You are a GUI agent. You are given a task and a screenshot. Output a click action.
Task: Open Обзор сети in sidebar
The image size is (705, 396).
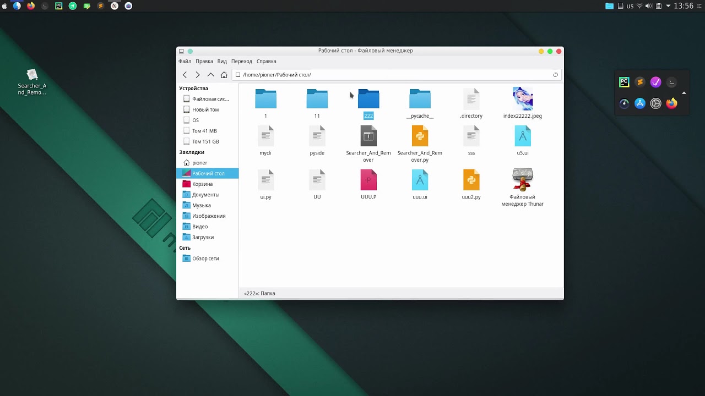208,258
